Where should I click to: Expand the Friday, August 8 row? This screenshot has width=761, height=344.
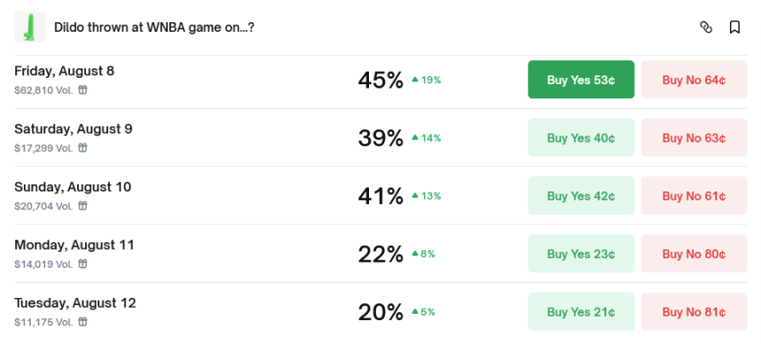(x=380, y=80)
